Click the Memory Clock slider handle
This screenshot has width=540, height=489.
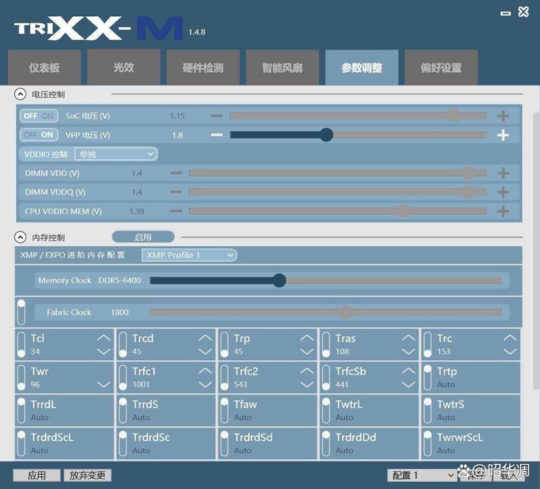[279, 281]
